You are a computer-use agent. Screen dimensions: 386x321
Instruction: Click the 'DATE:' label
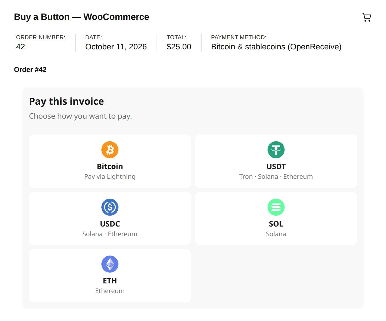coord(94,37)
